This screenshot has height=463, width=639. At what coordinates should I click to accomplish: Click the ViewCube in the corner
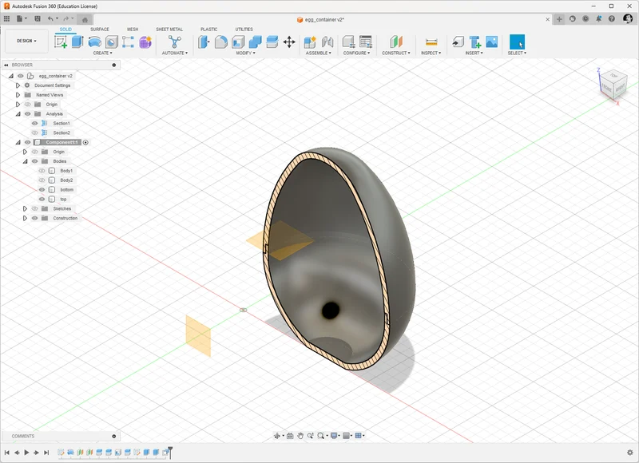pyautogui.click(x=613, y=85)
